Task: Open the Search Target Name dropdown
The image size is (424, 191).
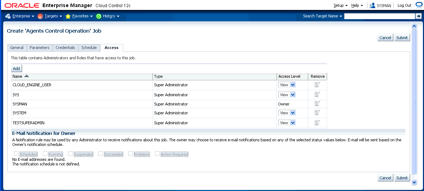Action: point(322,16)
